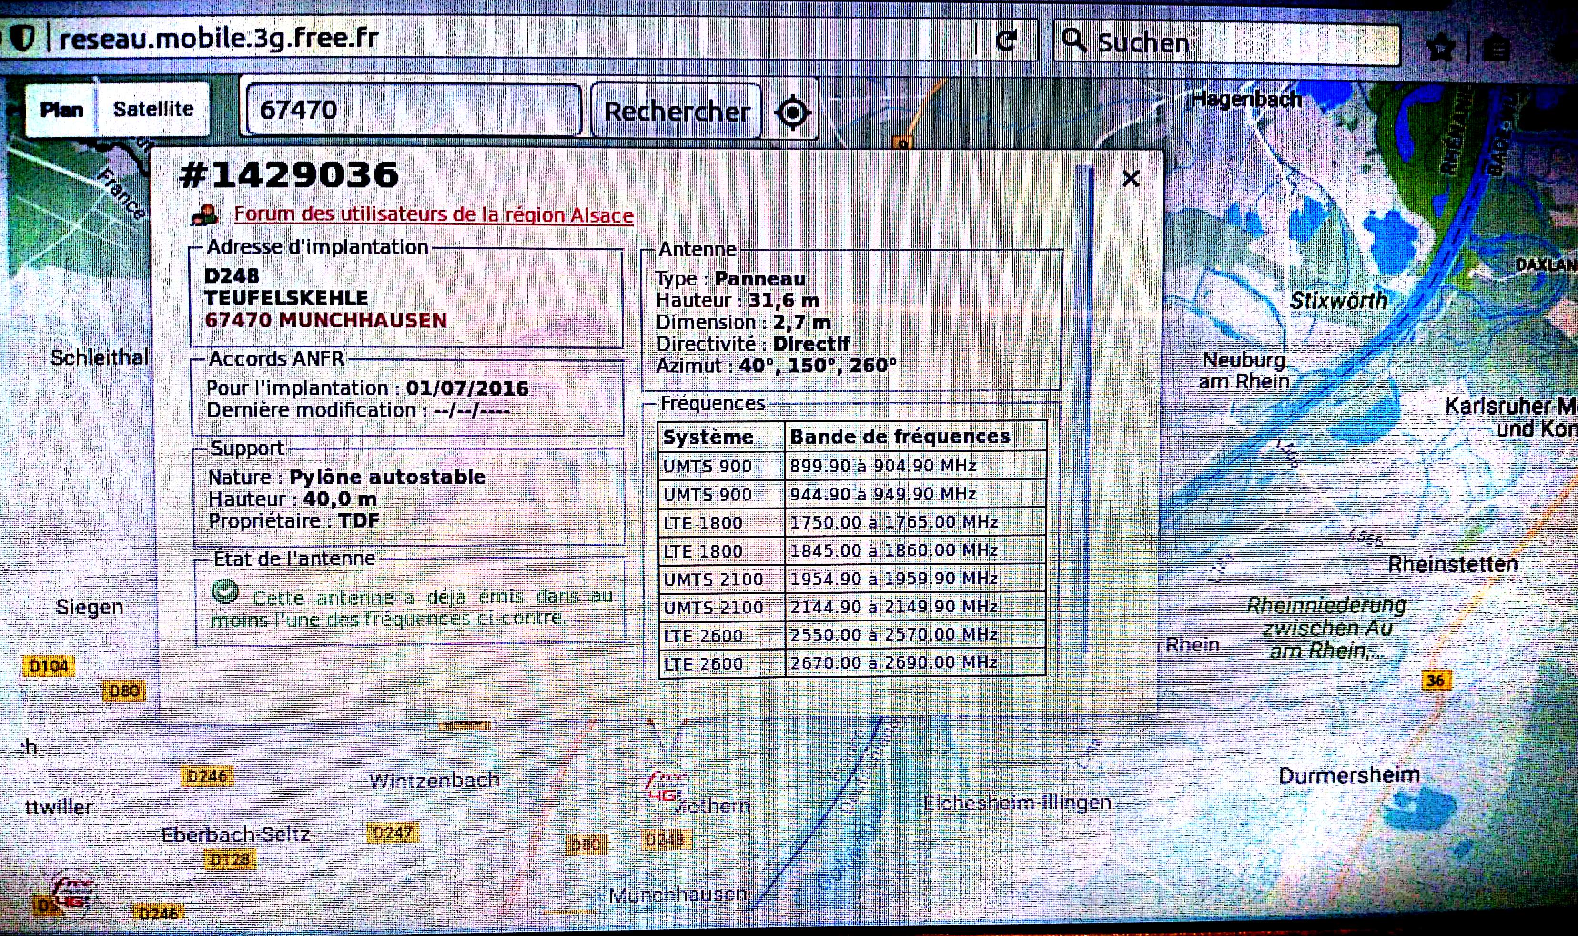Click the 1750.00 à 1765.00 MHz cell
This screenshot has width=1578, height=936.
click(x=915, y=522)
